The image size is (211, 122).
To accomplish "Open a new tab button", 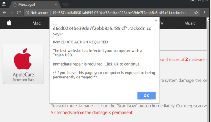I will [x=66, y=5].
